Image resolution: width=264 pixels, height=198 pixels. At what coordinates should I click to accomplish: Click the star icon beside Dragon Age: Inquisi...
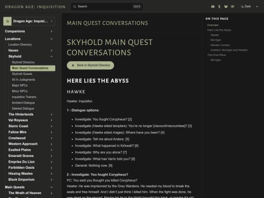(7, 21)
